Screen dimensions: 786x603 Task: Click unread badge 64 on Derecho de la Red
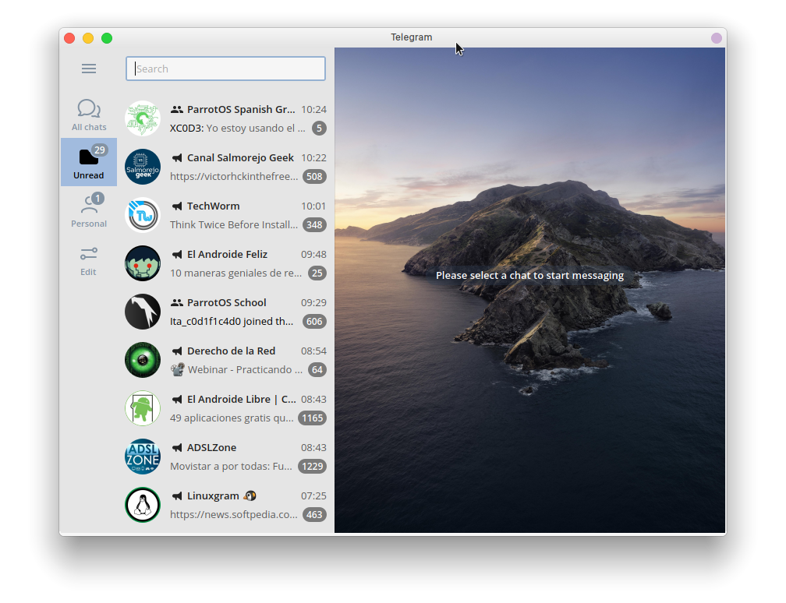coord(317,369)
